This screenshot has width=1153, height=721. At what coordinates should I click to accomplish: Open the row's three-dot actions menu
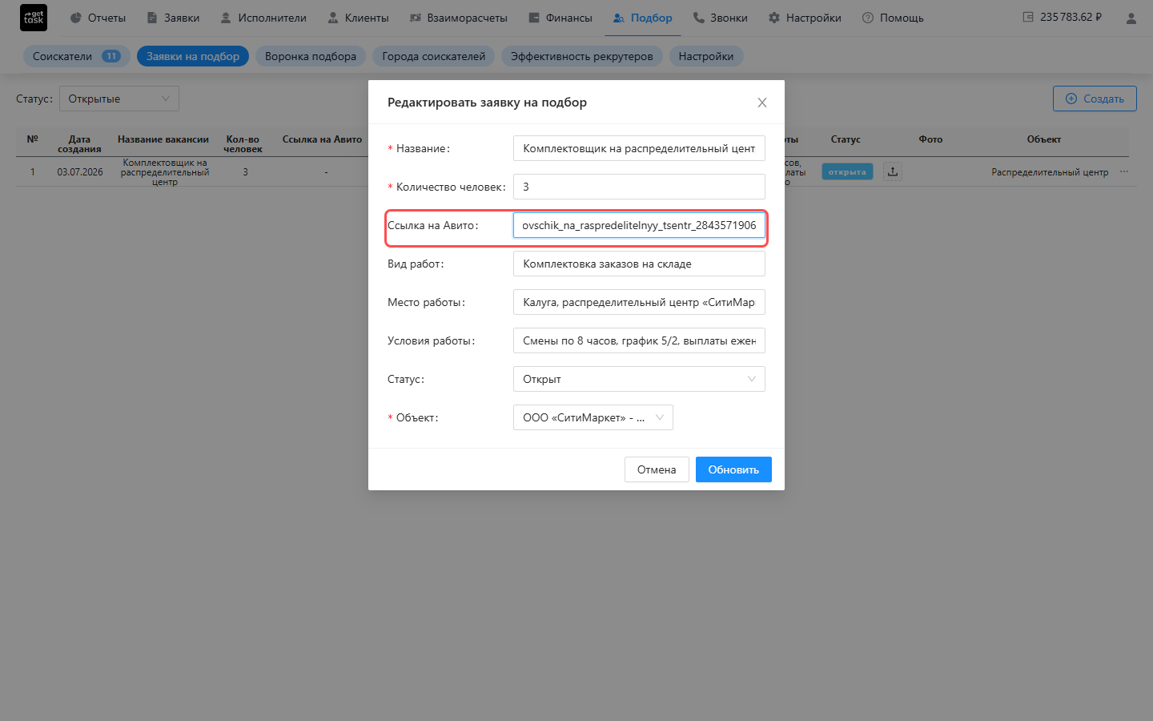(1124, 171)
